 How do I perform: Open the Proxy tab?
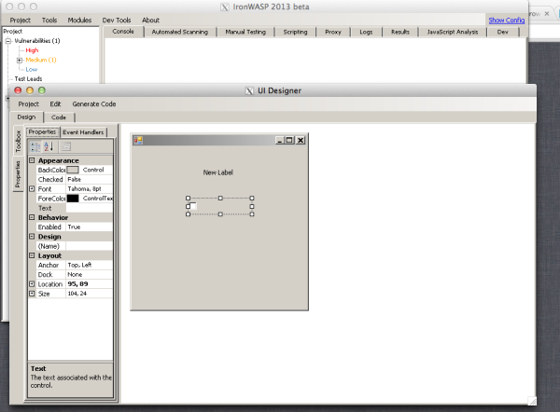click(x=333, y=32)
